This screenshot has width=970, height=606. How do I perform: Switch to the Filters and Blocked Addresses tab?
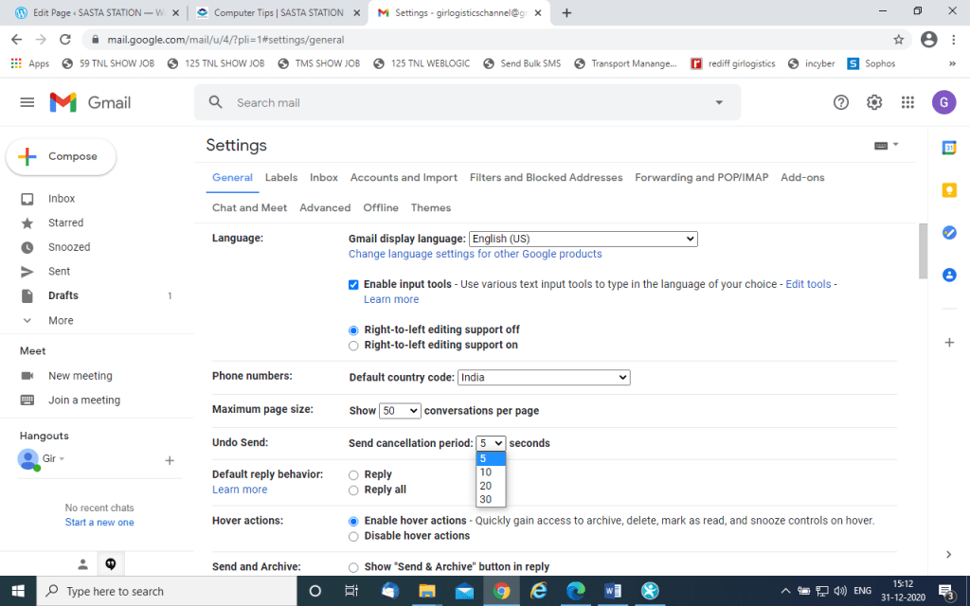coord(546,177)
